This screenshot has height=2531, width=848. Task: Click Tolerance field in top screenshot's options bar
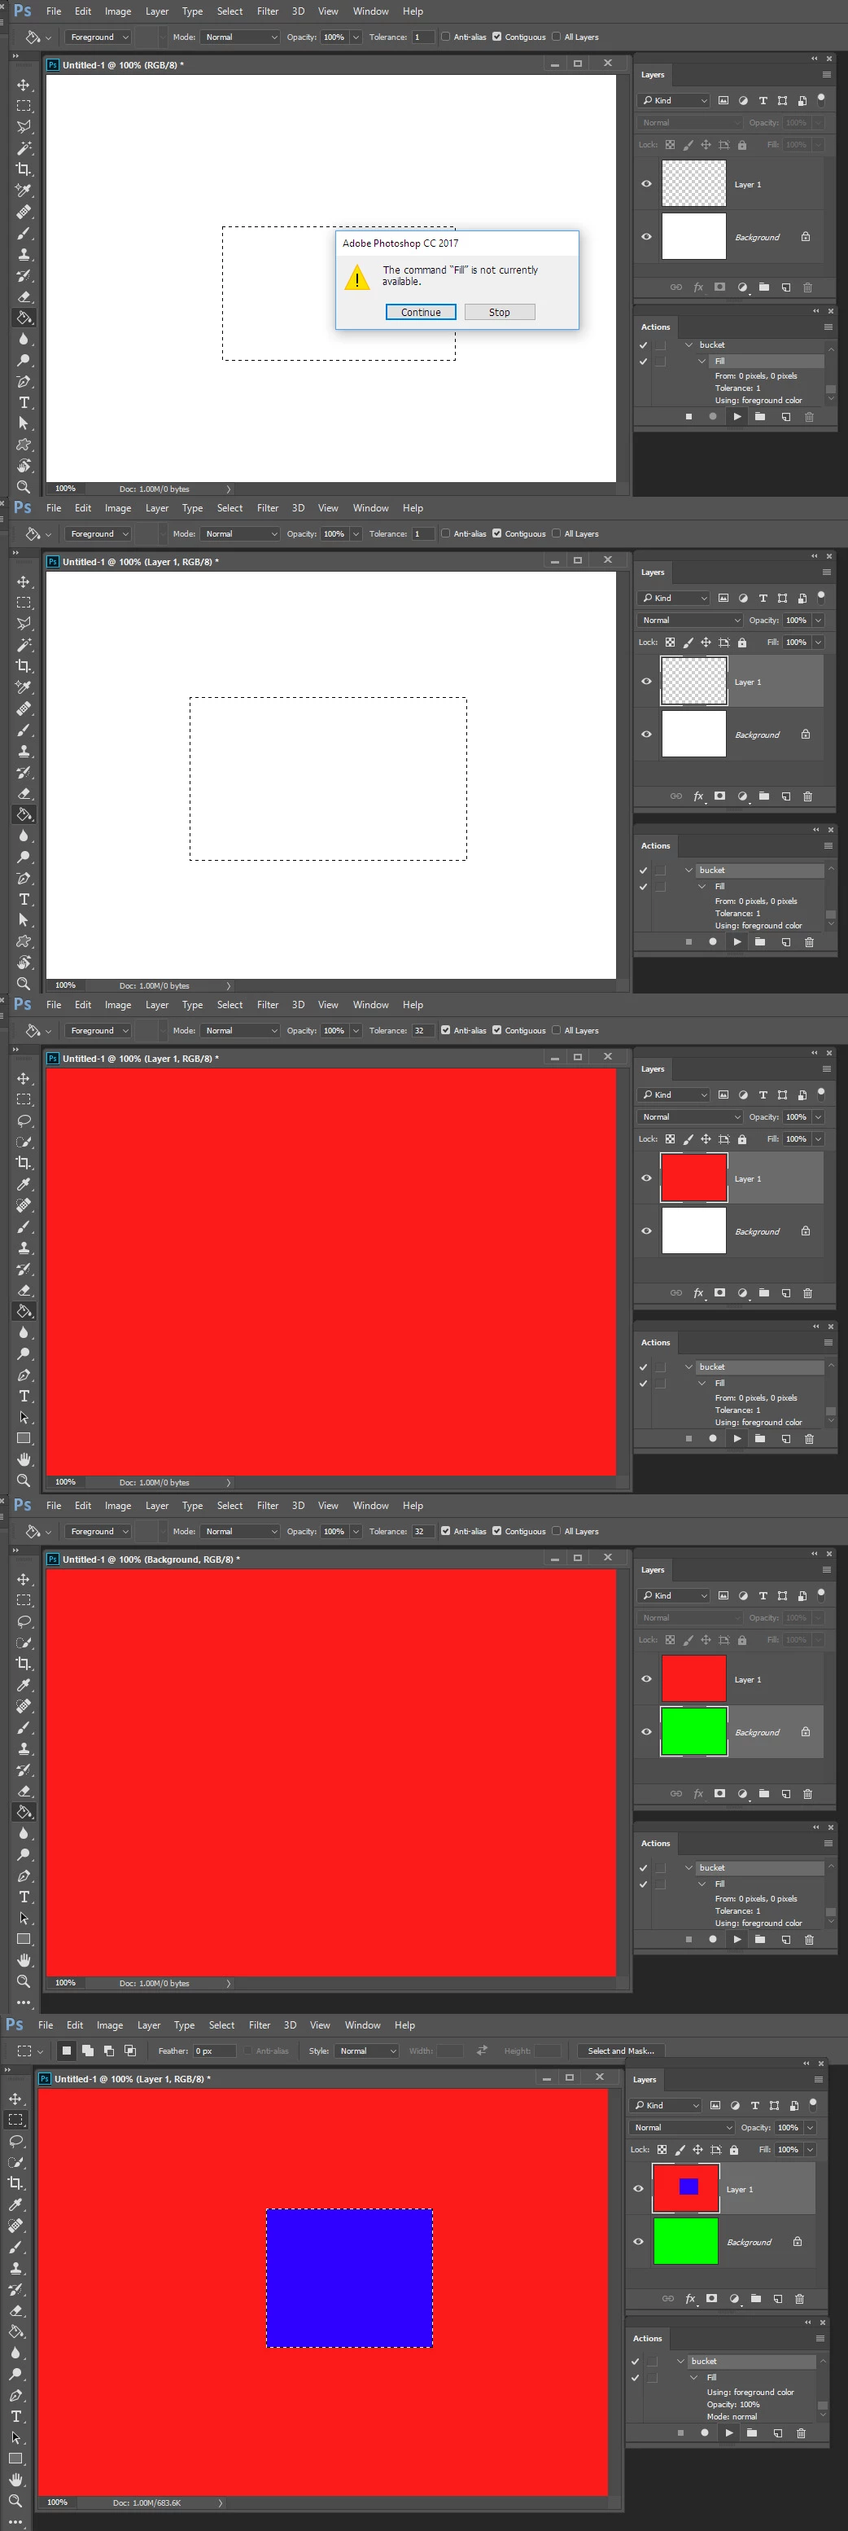tap(422, 37)
